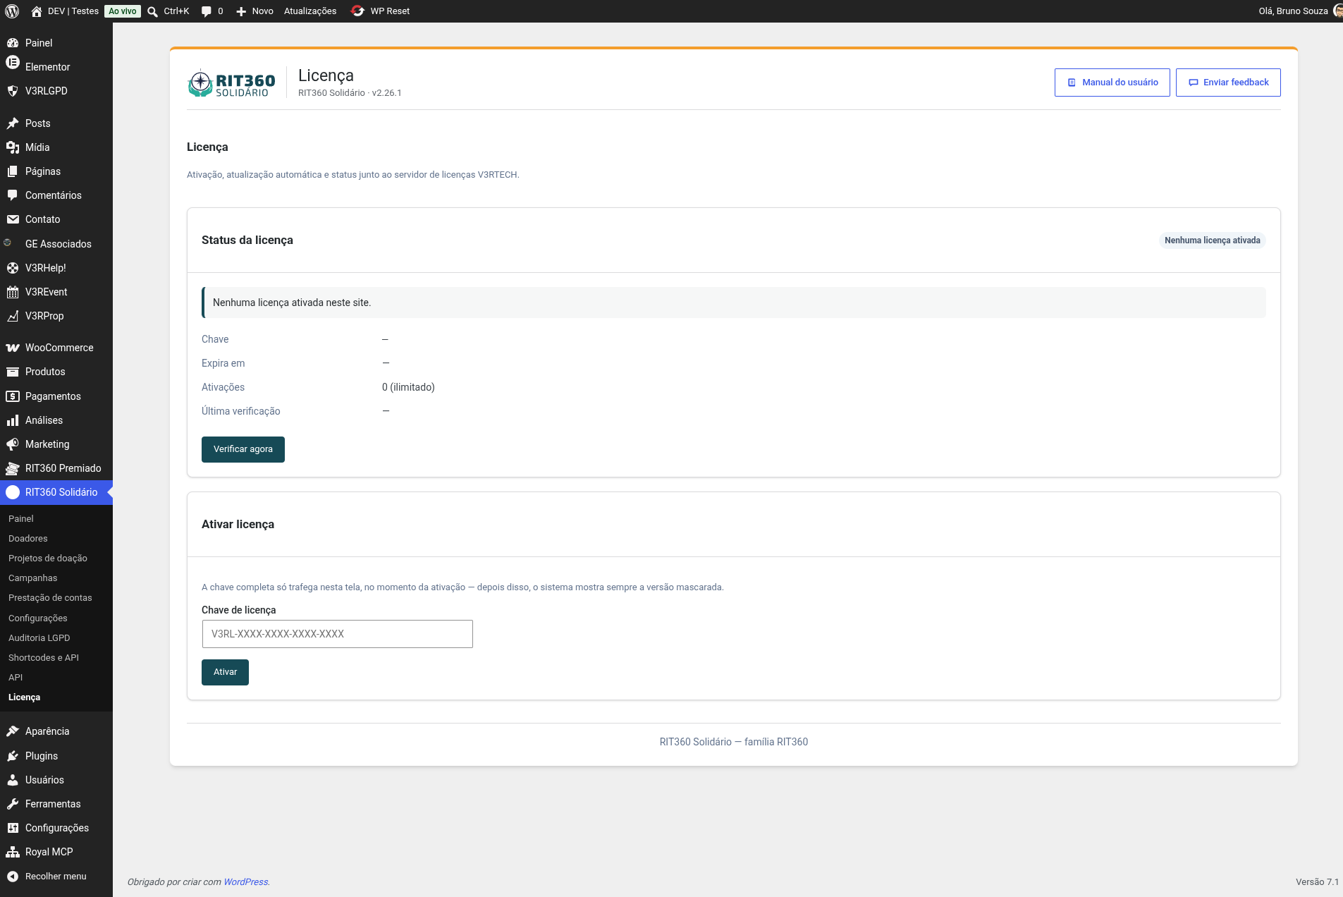This screenshot has height=897, width=1343.
Task: Click the RIT360 Solidário logo
Action: click(x=231, y=84)
